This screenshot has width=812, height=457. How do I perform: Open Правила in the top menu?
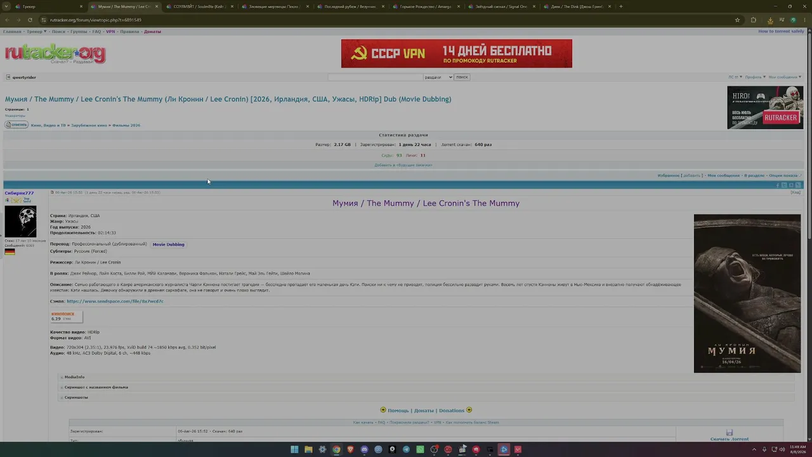[129, 31]
